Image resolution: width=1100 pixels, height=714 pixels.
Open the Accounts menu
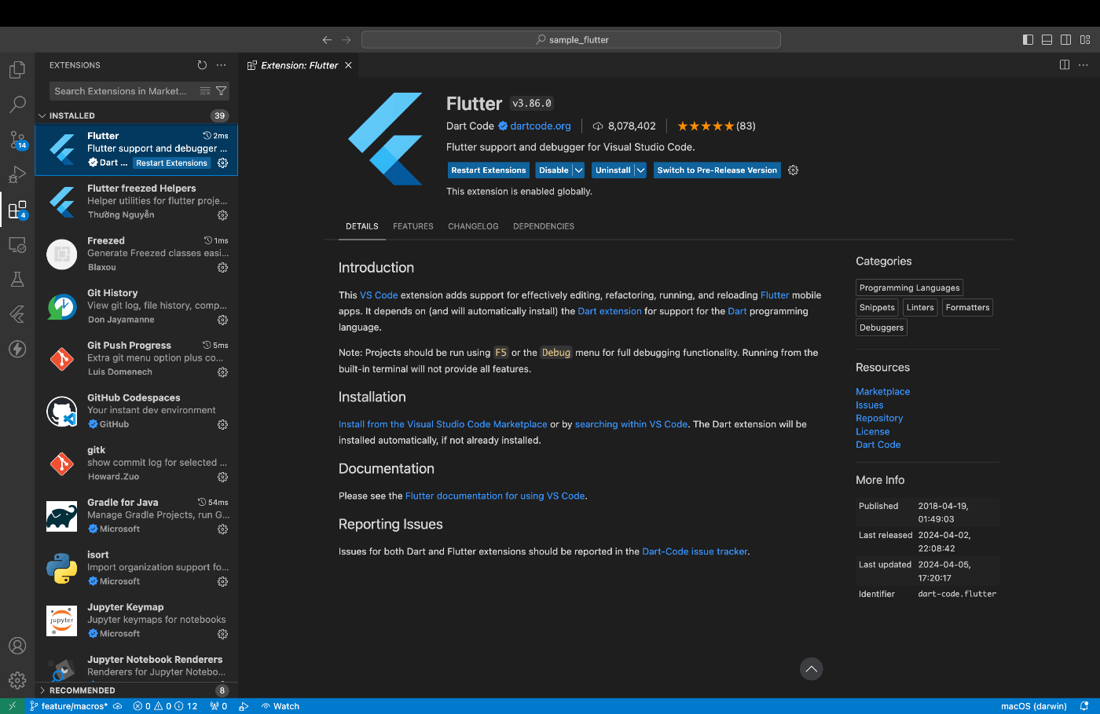17,646
